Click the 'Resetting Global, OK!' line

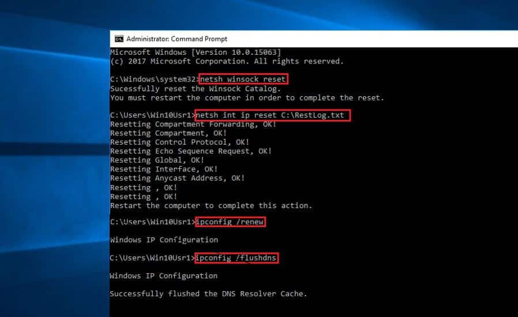[x=157, y=160]
